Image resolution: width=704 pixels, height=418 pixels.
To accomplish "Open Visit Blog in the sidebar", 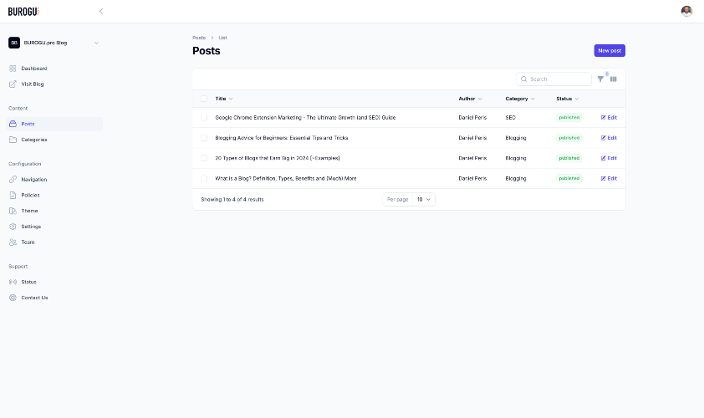I will (54, 84).
